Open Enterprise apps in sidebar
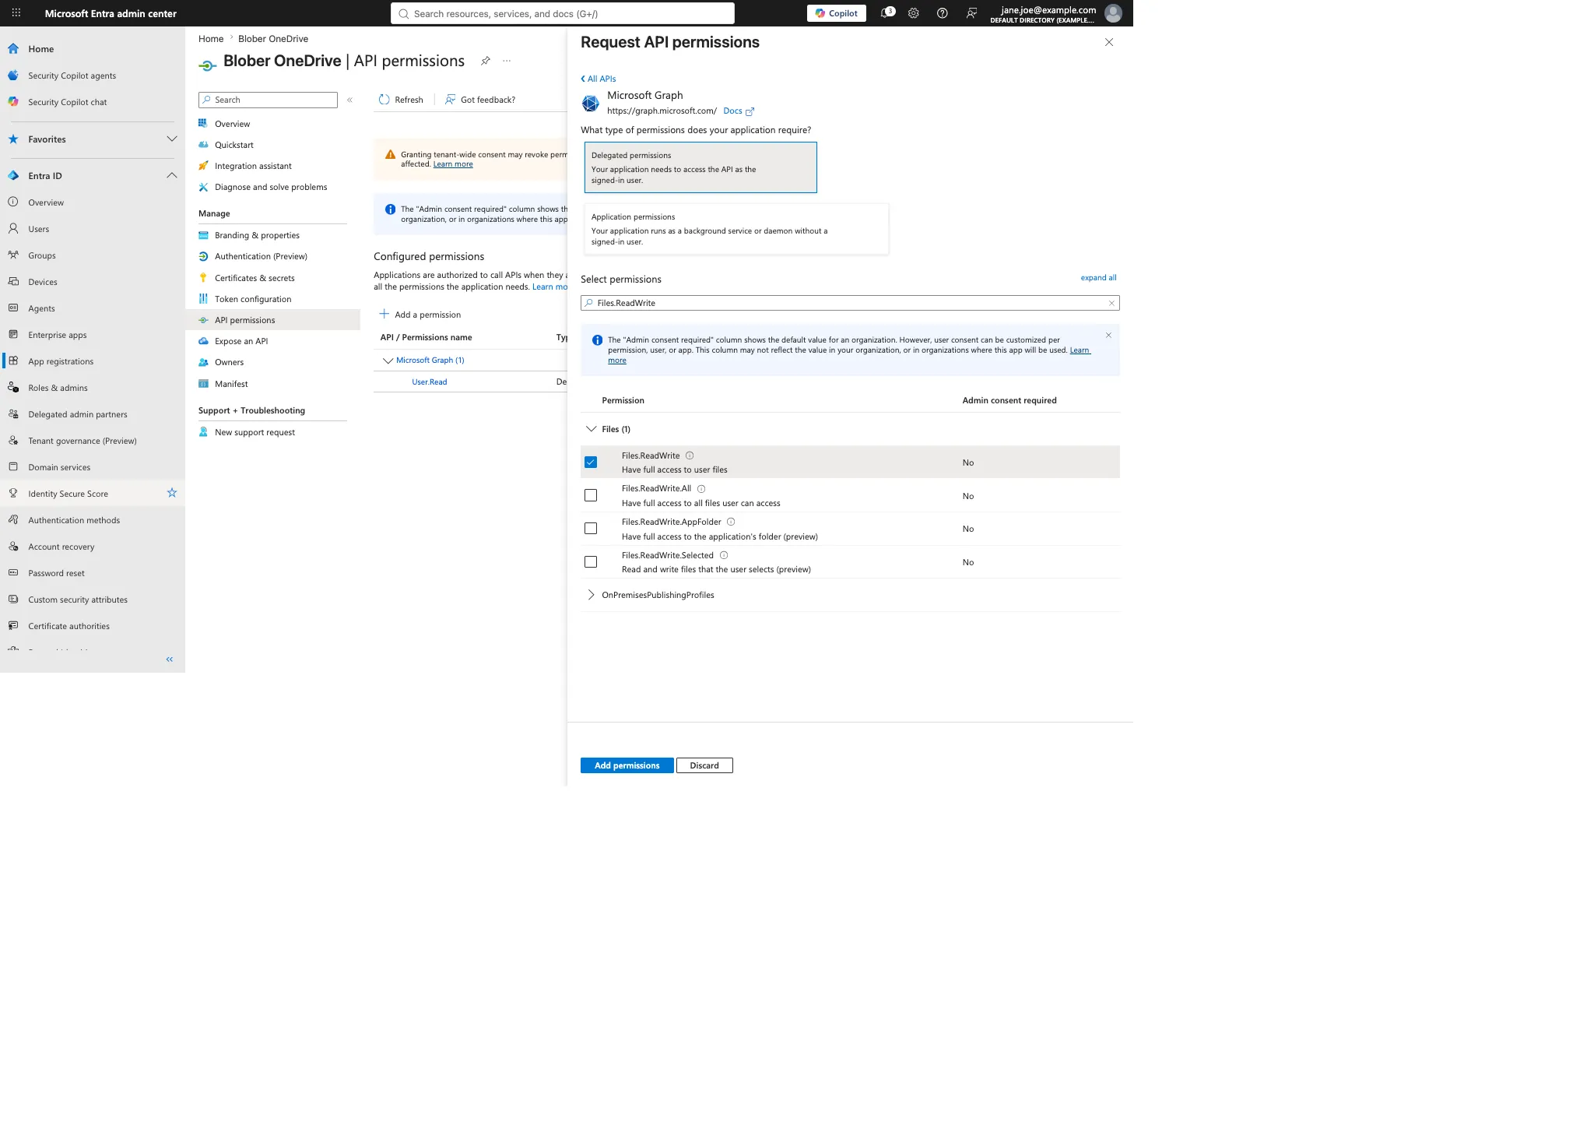 click(58, 335)
